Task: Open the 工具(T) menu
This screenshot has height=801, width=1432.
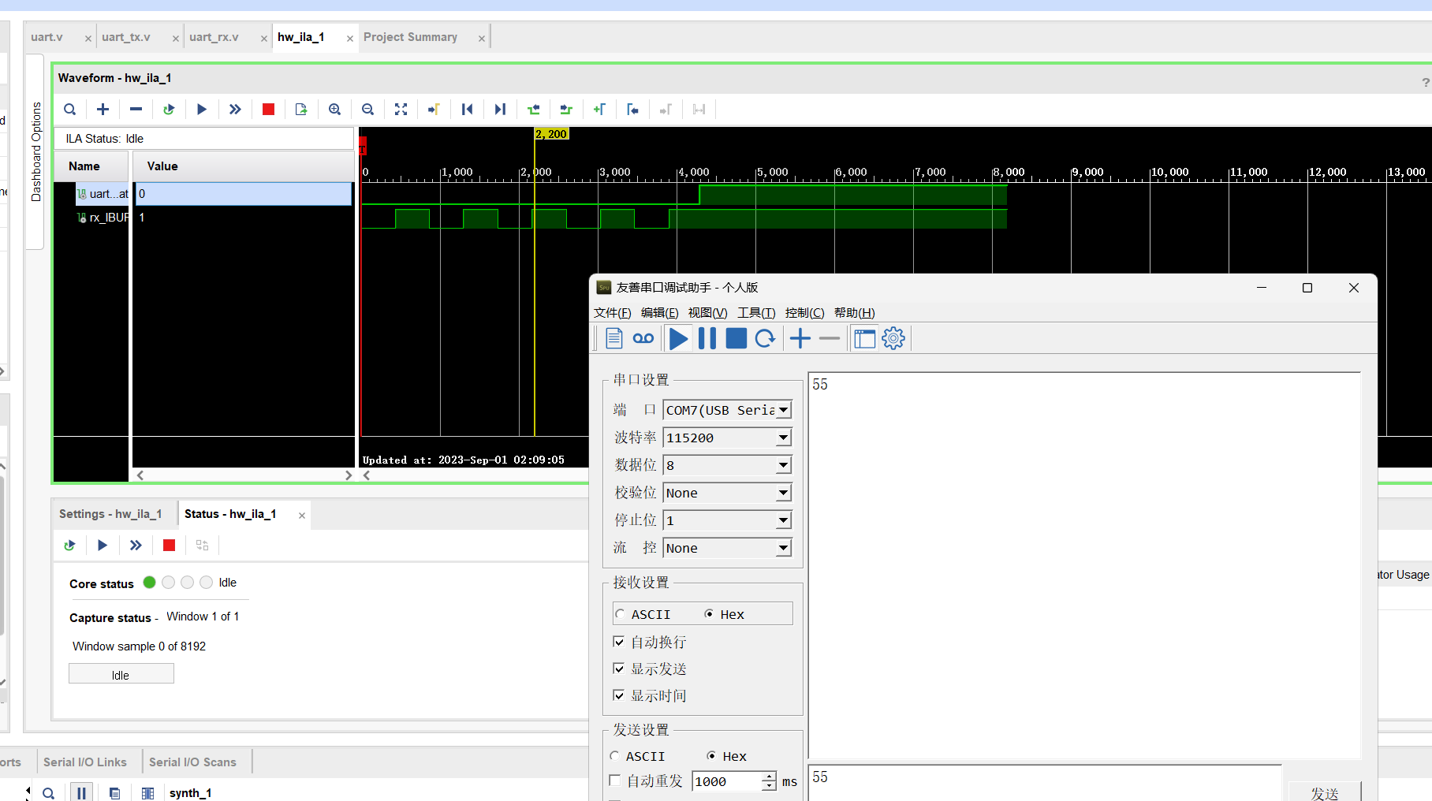Action: (757, 313)
